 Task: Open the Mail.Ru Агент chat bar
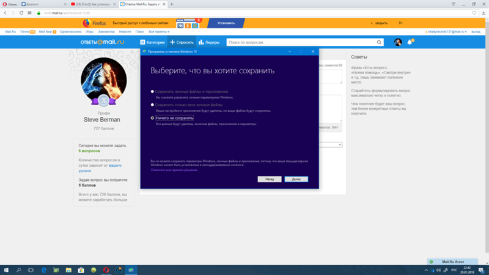pos(452,262)
